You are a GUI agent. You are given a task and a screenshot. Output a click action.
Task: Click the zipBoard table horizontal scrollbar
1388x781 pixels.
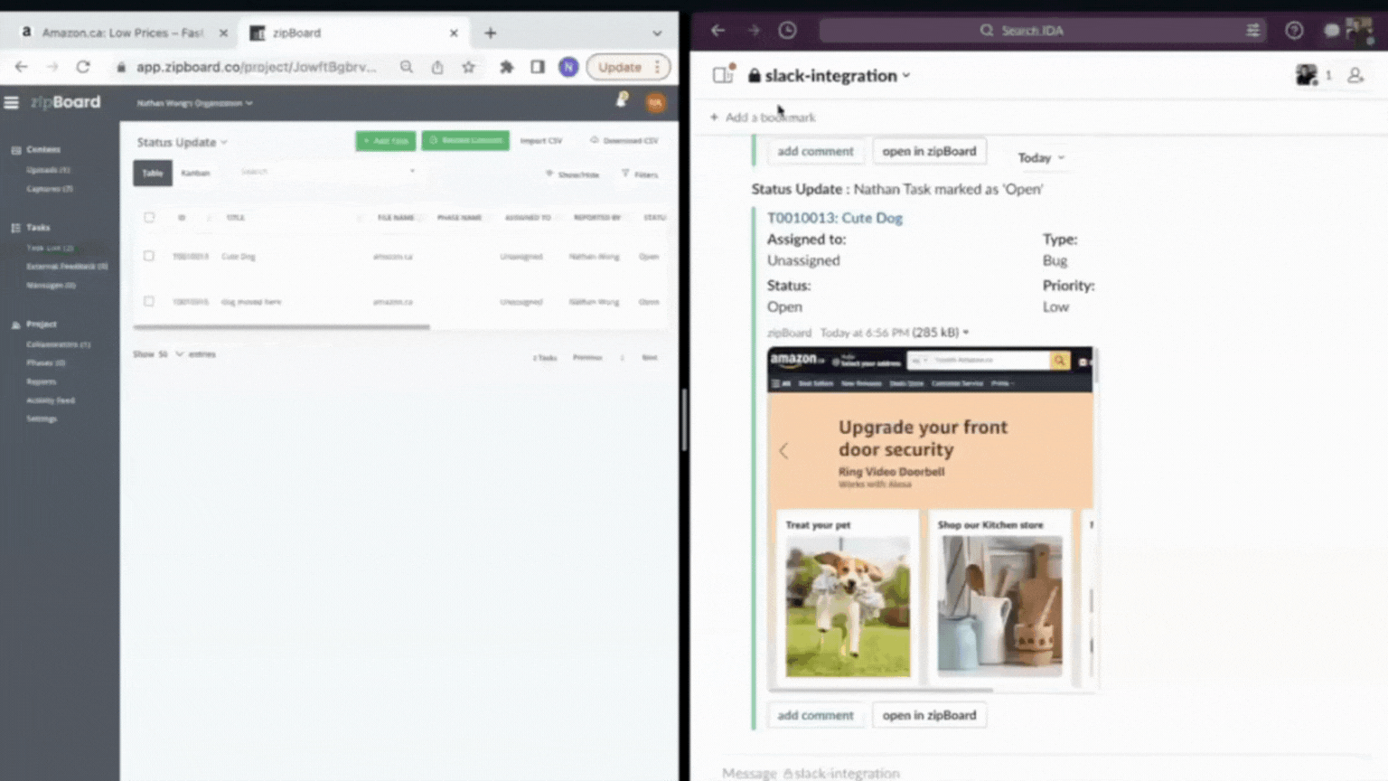click(281, 327)
